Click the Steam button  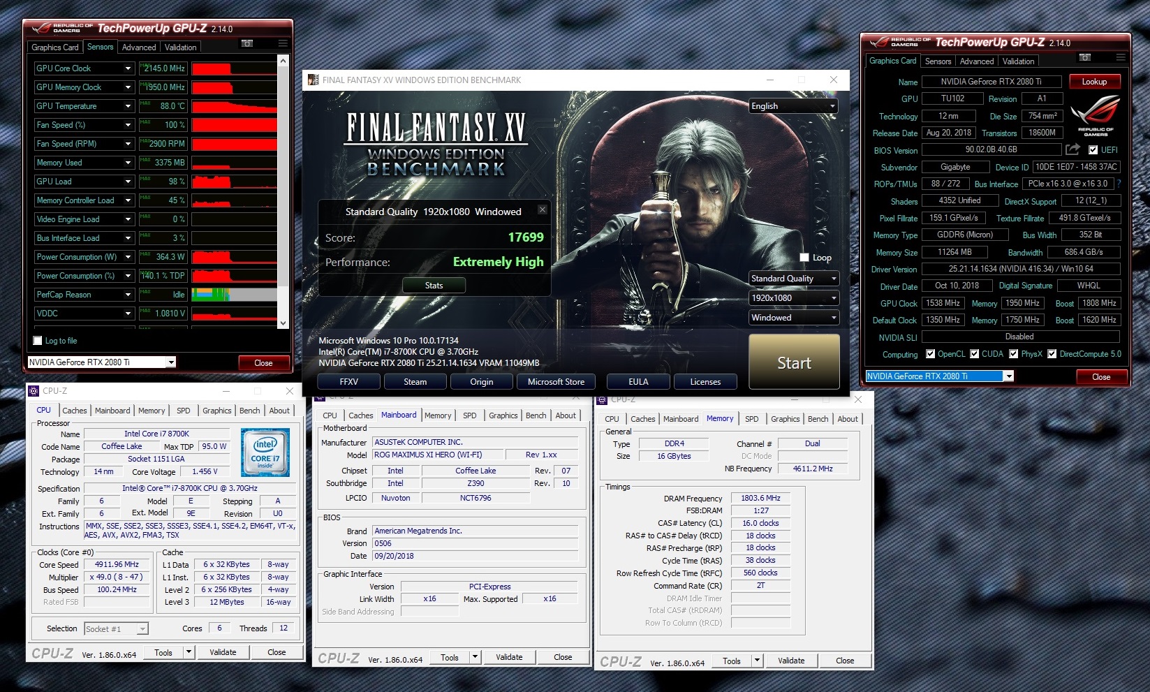[415, 382]
